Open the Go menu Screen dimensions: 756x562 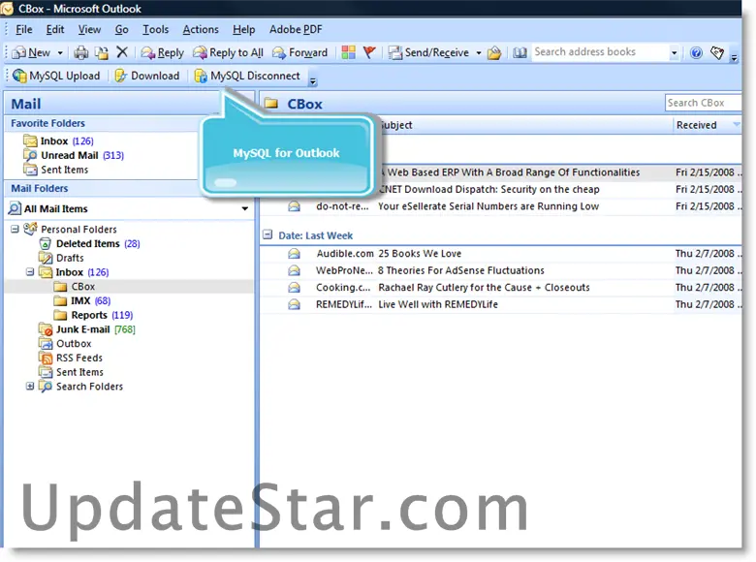121,29
